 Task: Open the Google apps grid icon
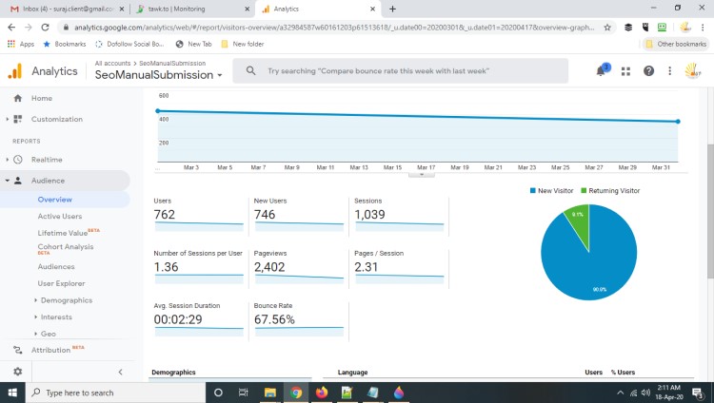[625, 71]
